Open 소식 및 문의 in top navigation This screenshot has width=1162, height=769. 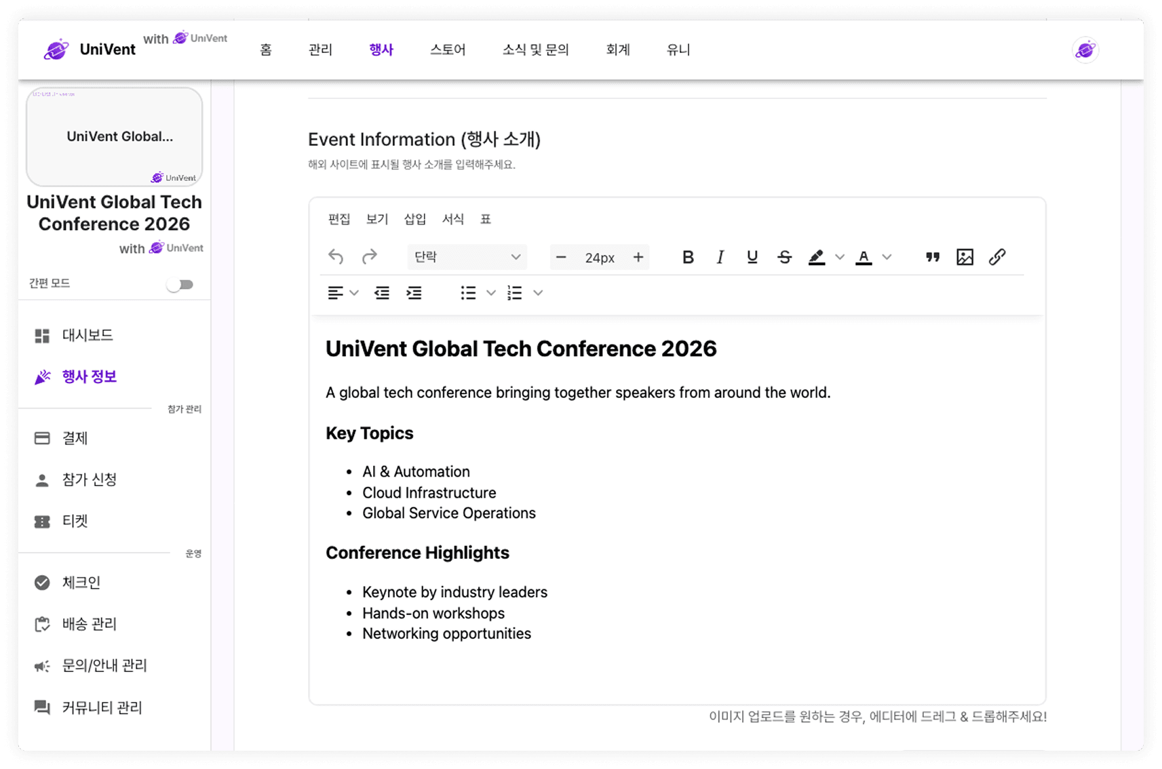point(535,50)
